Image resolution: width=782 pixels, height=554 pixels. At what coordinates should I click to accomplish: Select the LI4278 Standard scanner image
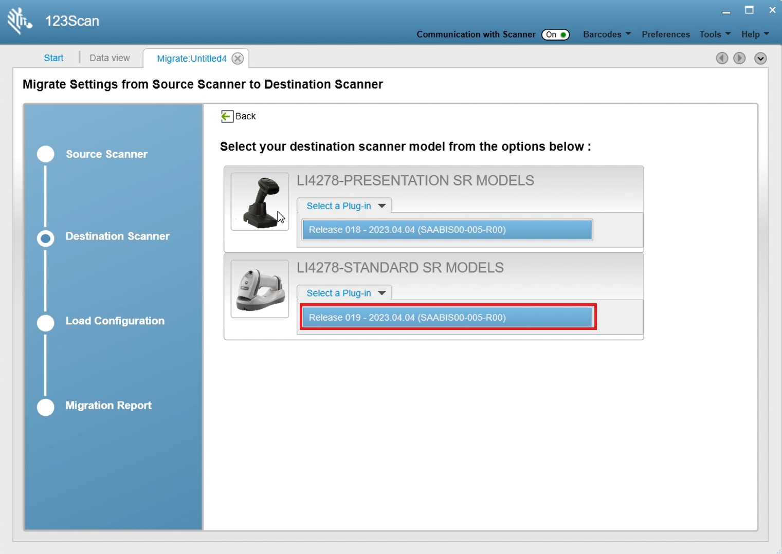point(260,289)
